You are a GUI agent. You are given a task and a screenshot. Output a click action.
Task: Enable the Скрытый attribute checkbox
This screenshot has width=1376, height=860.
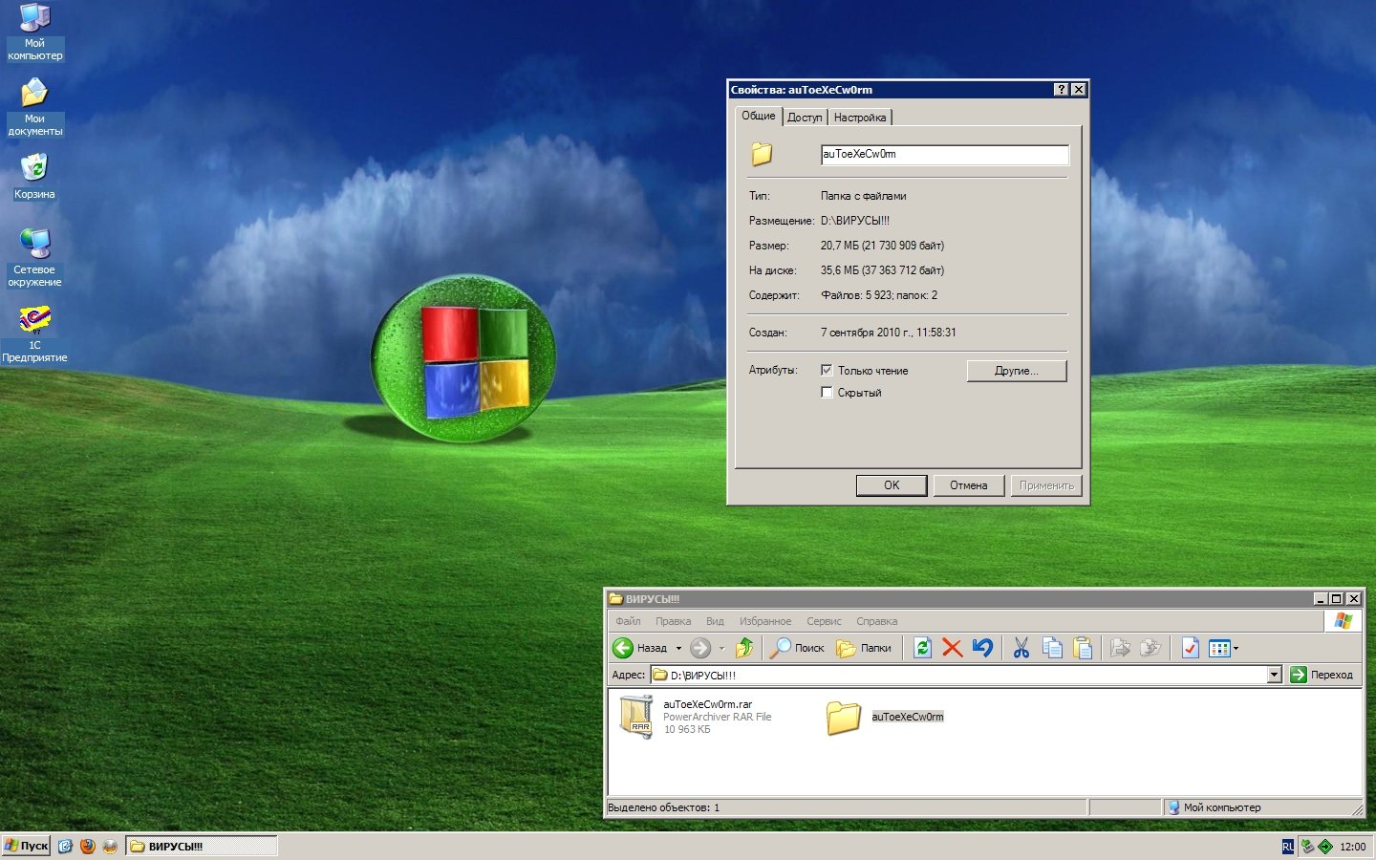[827, 392]
